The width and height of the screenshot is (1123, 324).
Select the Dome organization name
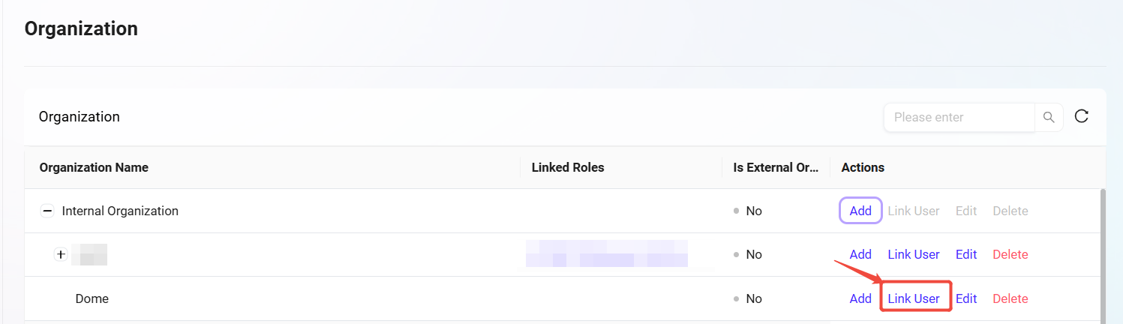click(92, 298)
